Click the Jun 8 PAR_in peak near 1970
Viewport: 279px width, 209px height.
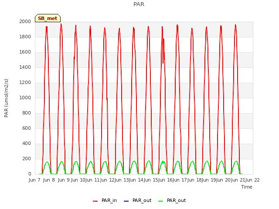point(61,24)
